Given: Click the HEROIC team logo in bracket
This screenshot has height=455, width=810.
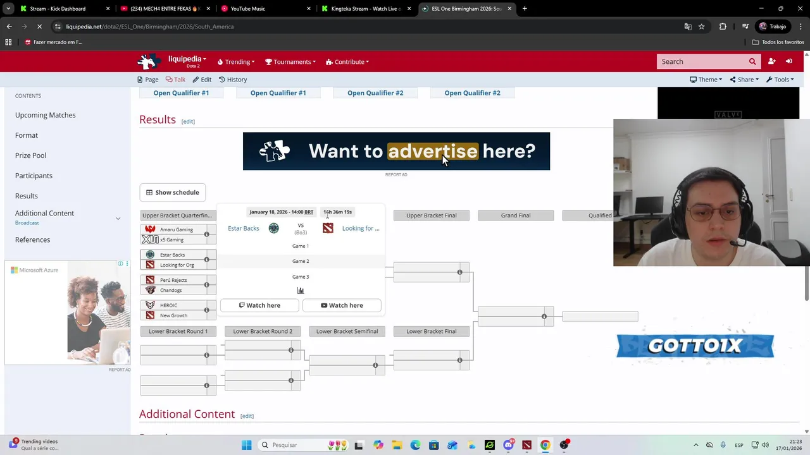Looking at the screenshot, I should tap(150, 305).
